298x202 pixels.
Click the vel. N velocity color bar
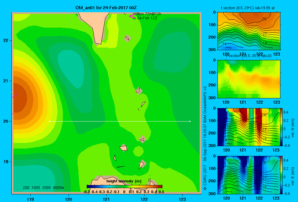pyautogui.click(x=282, y=127)
